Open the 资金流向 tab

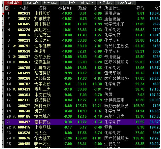pyautogui.click(x=50, y=3)
